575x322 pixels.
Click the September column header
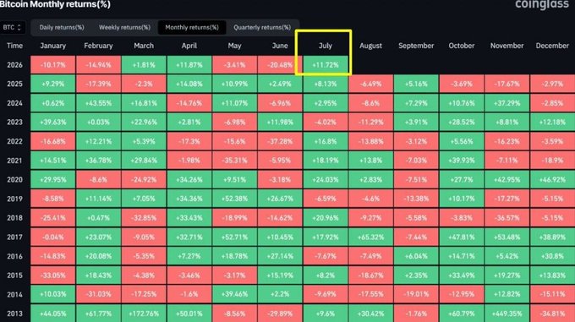coord(416,46)
